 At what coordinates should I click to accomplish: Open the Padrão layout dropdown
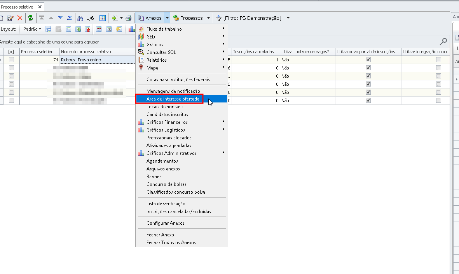point(32,29)
